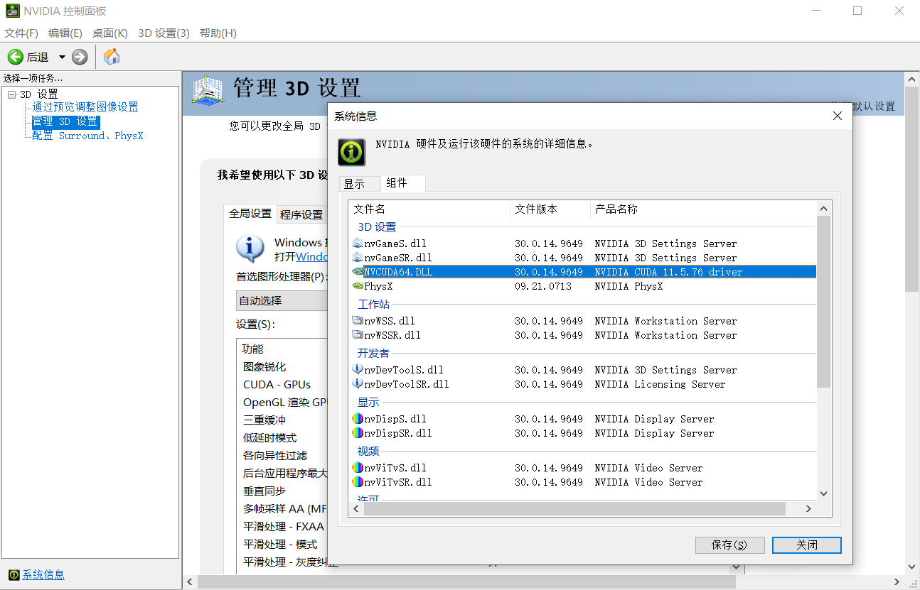This screenshot has width=920, height=590.
Task: Select the 组件 tab in 系统信息
Action: (x=403, y=183)
